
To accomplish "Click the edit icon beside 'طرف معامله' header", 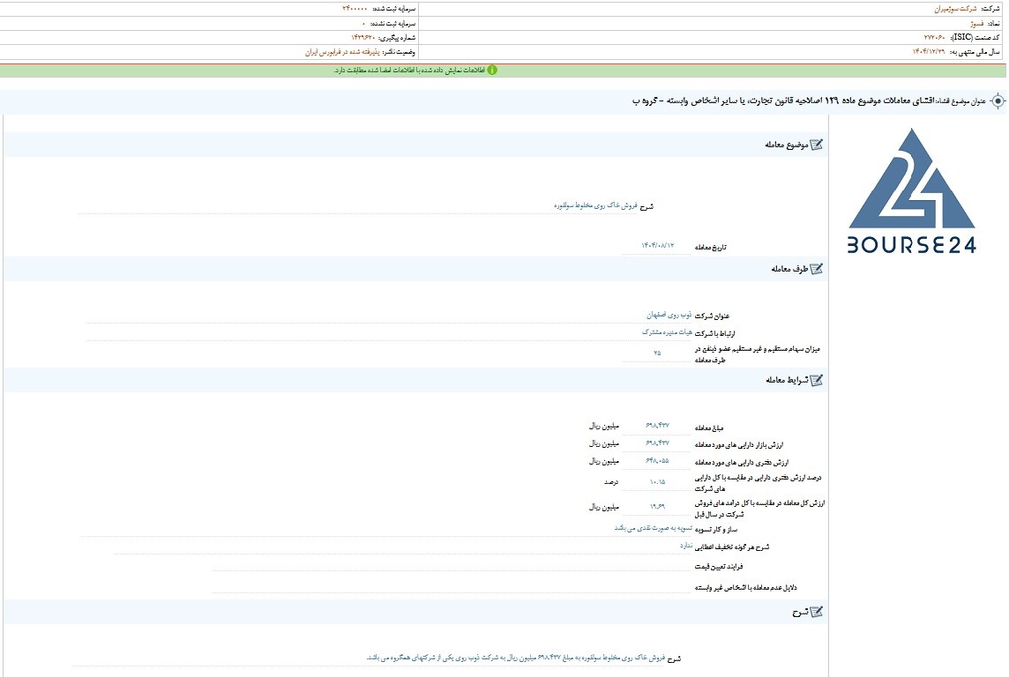I will [817, 269].
